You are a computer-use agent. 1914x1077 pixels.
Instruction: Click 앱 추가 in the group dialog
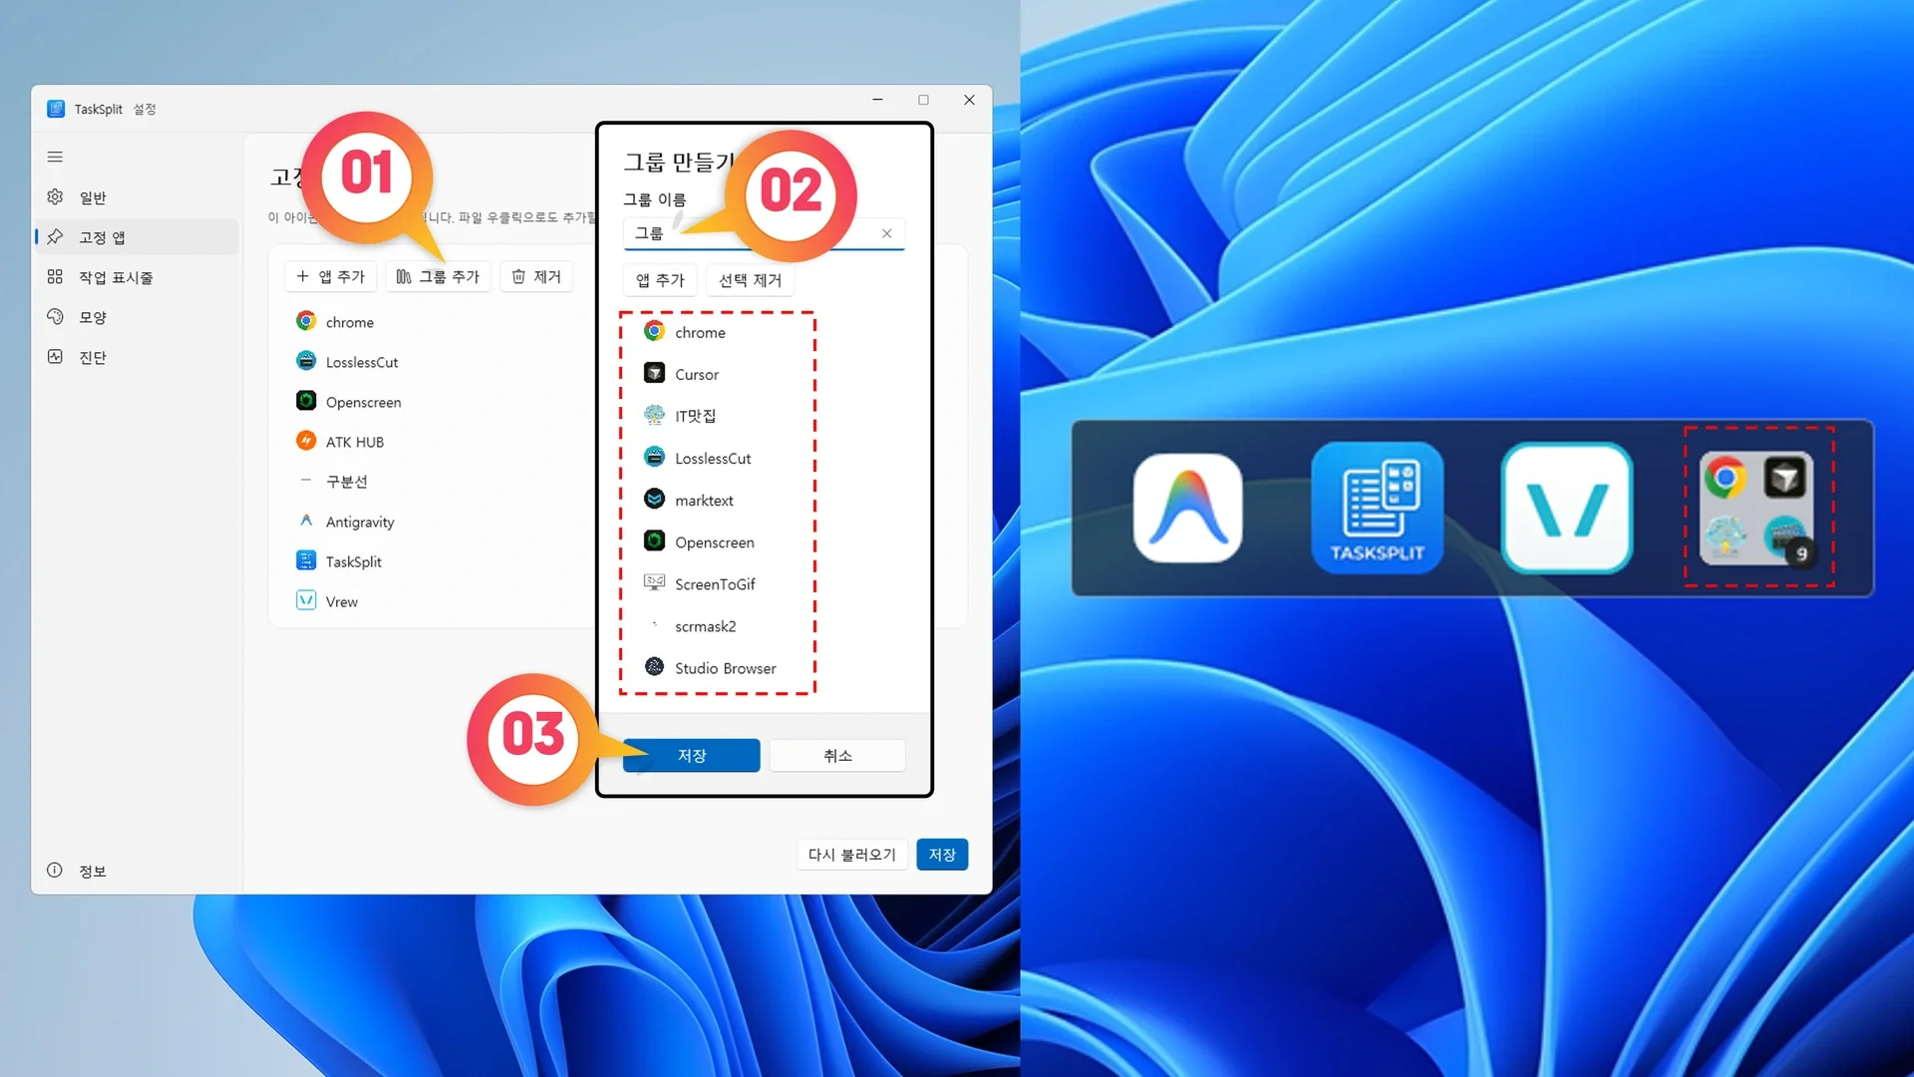tap(660, 280)
